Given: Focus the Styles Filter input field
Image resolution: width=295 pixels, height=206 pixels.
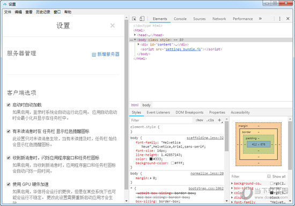Looking at the screenshot, I should (161, 120).
